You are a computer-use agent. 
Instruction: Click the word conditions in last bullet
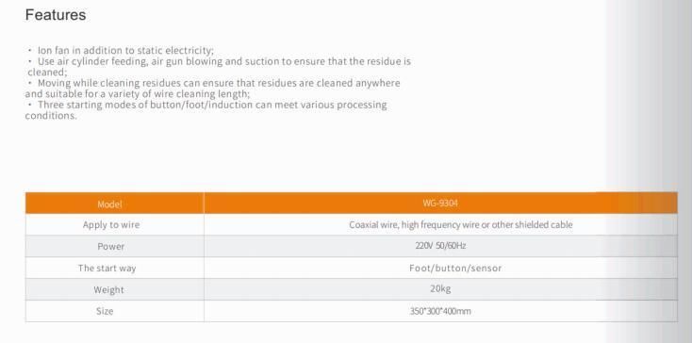tap(51, 116)
